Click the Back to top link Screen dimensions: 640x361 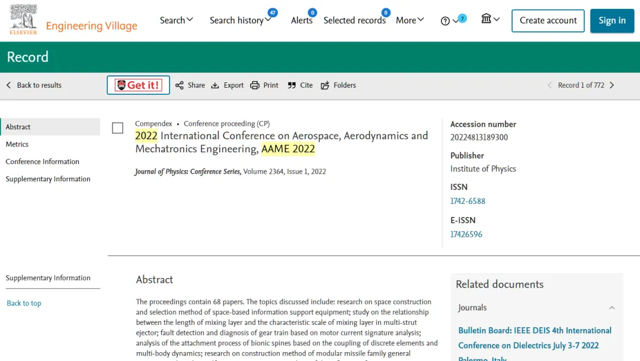click(24, 303)
